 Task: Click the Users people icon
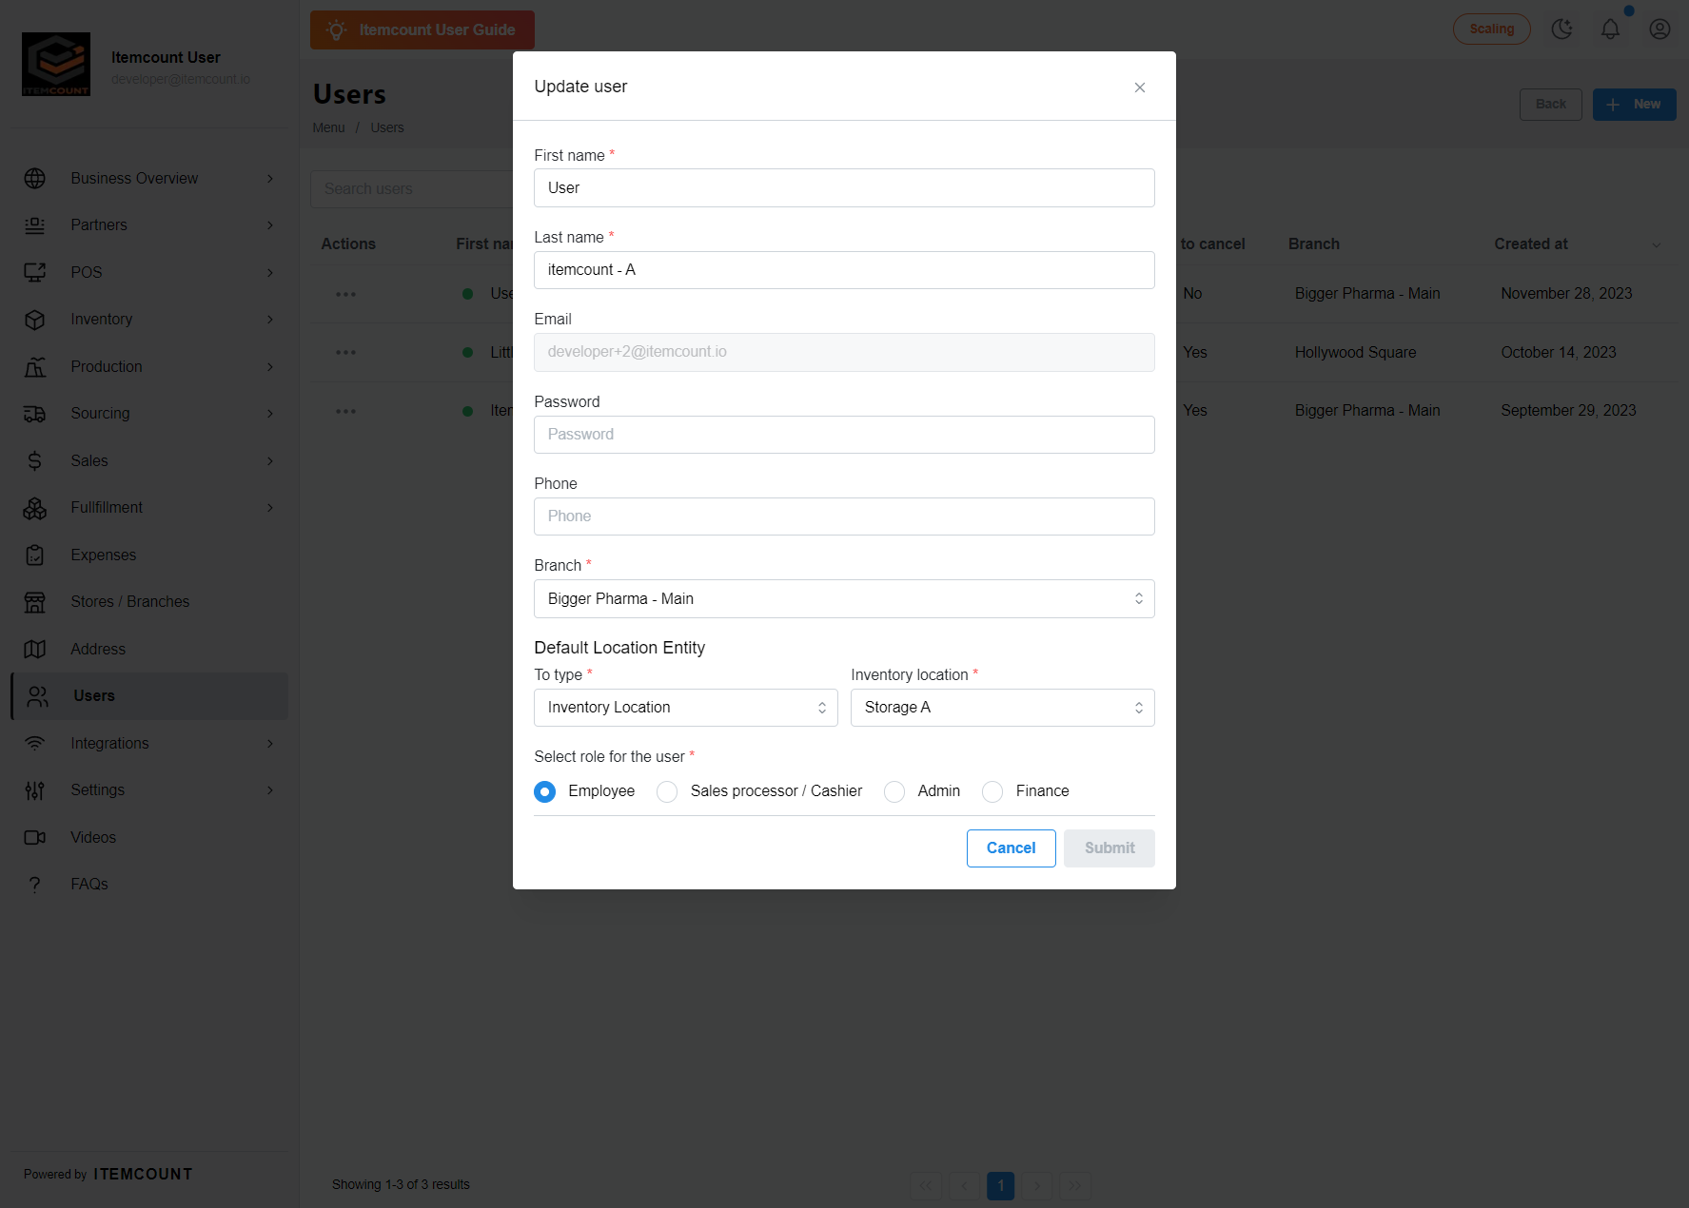(38, 696)
